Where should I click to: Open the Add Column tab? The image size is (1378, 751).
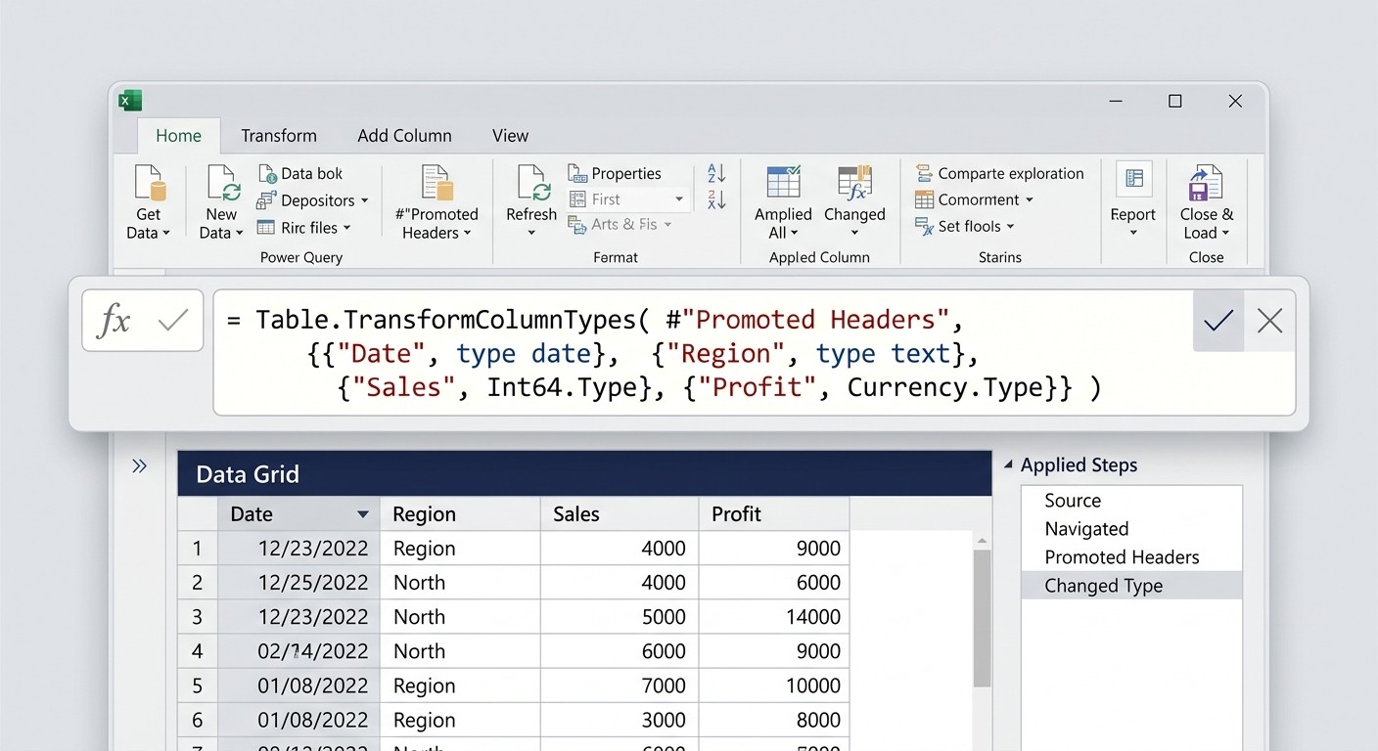[x=404, y=136]
